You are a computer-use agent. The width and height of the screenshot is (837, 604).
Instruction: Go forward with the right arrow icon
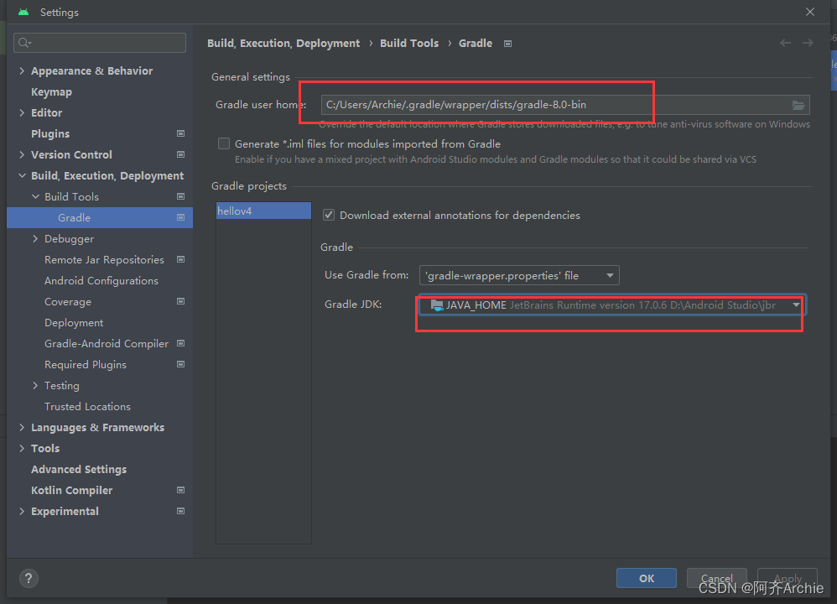808,43
